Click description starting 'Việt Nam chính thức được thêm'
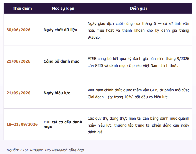Screen dimensions: 196x154 point(138,93)
